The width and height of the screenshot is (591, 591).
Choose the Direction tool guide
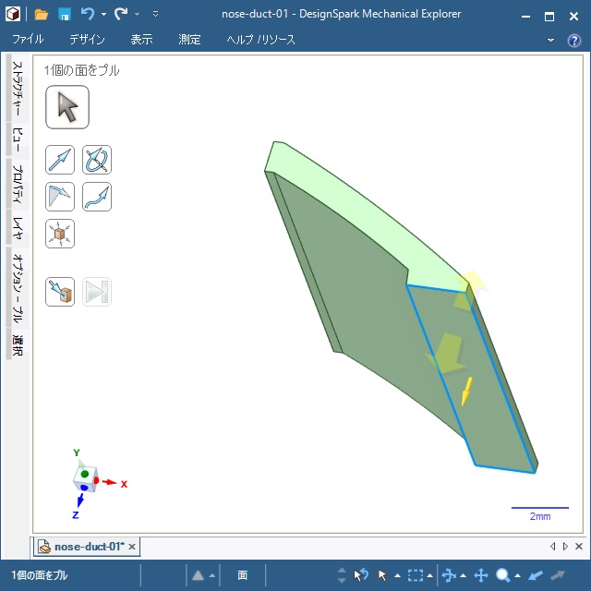(x=60, y=160)
